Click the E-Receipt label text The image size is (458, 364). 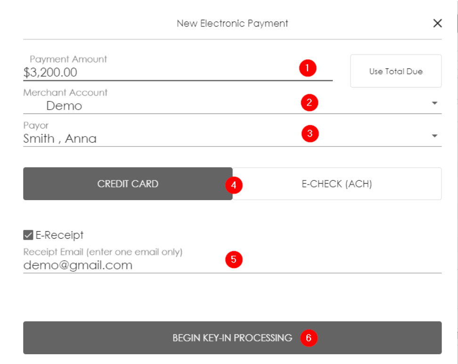click(x=59, y=235)
